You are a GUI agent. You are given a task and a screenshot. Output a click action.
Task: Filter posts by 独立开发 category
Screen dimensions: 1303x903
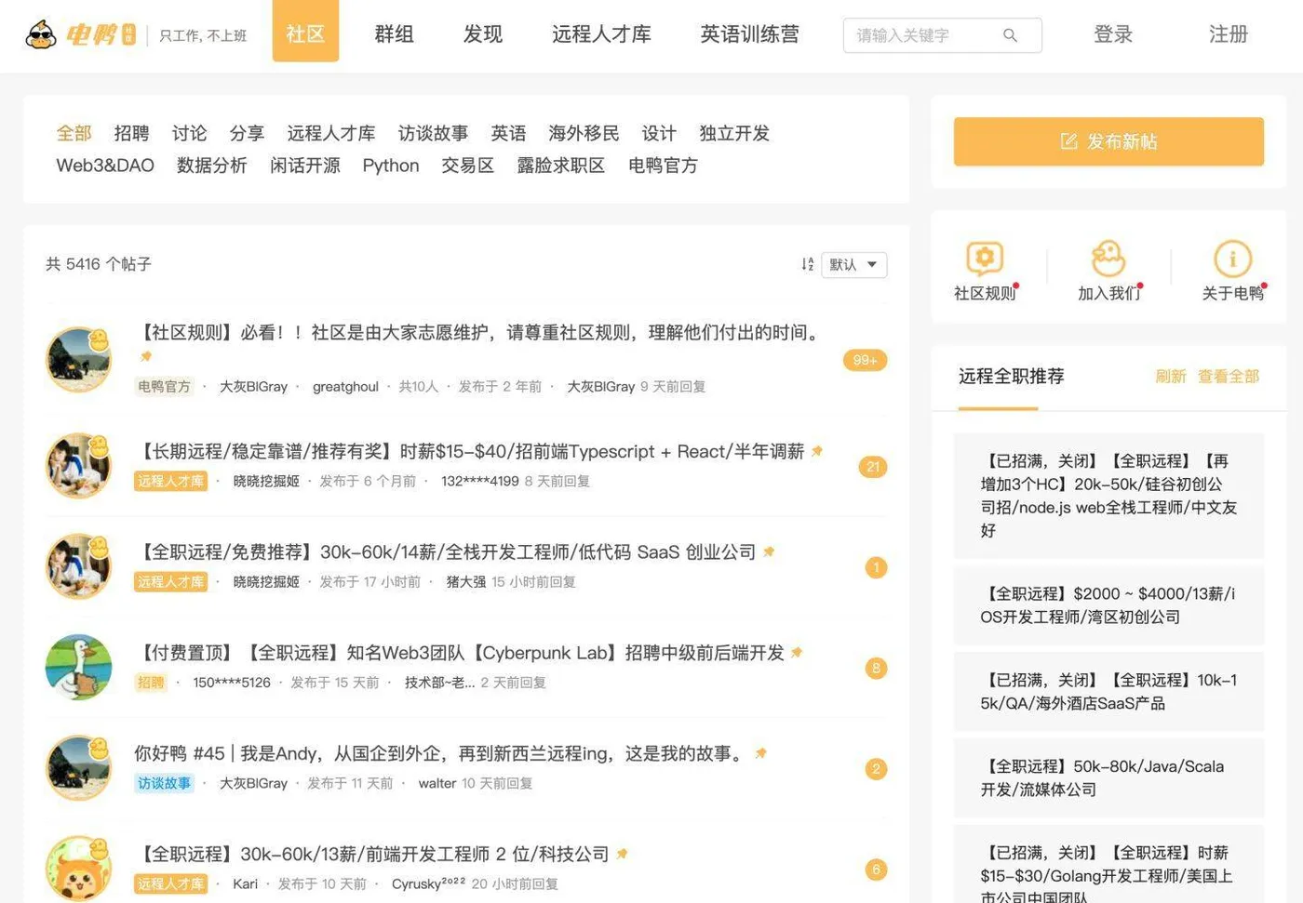coord(734,133)
